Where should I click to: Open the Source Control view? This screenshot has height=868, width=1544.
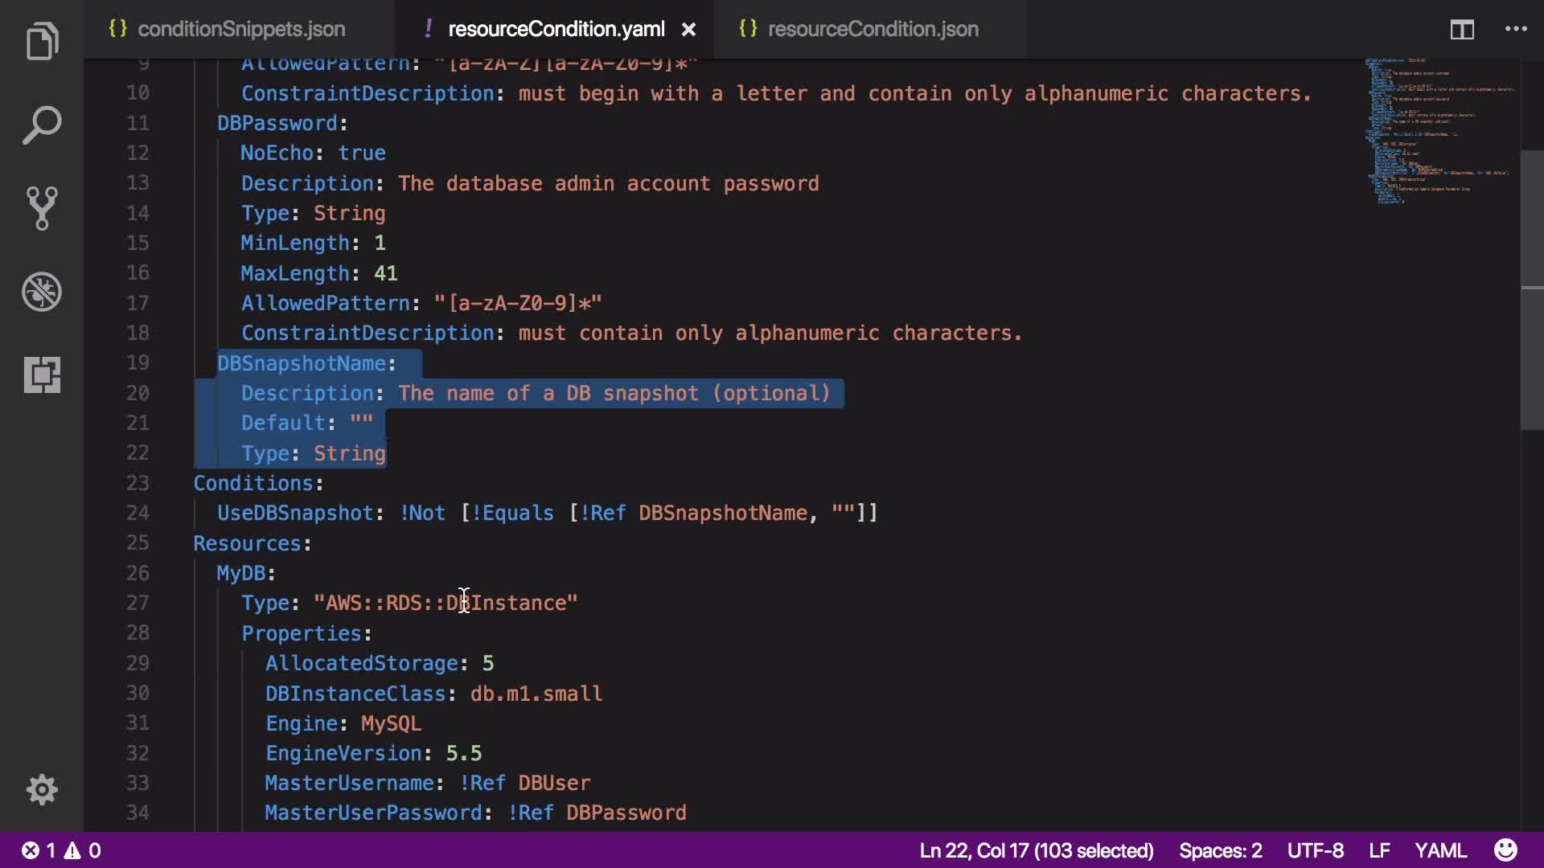42,208
